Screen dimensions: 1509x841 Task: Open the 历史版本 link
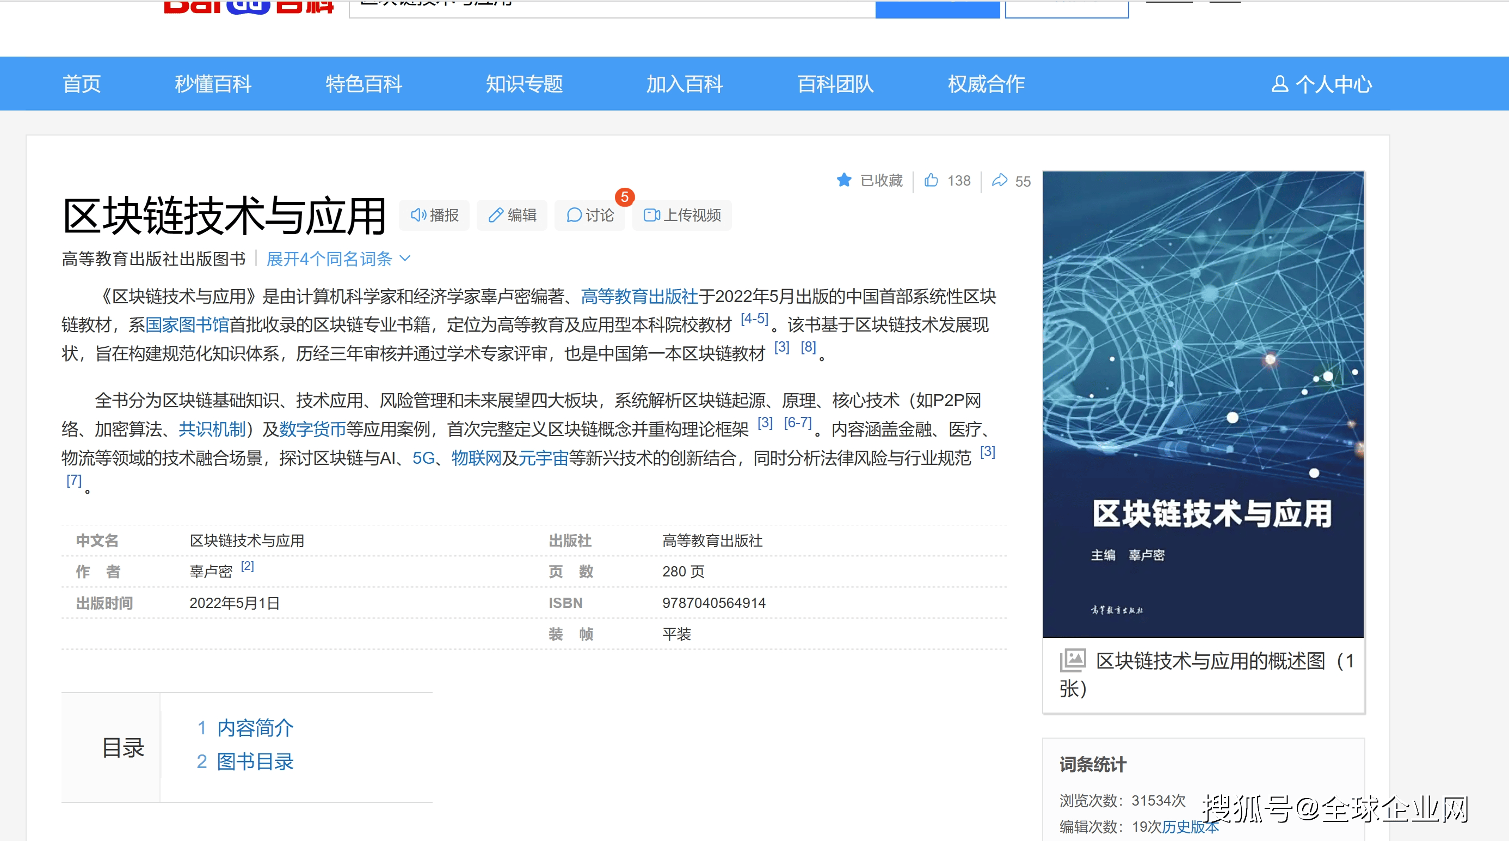pos(1190,826)
